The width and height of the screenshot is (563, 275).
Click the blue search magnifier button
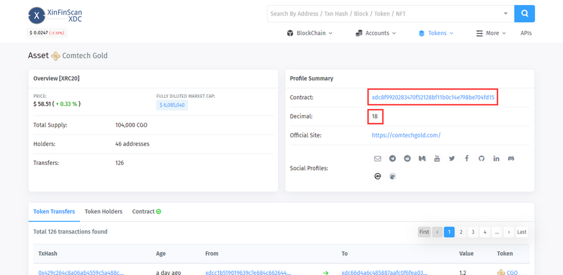coord(524,13)
